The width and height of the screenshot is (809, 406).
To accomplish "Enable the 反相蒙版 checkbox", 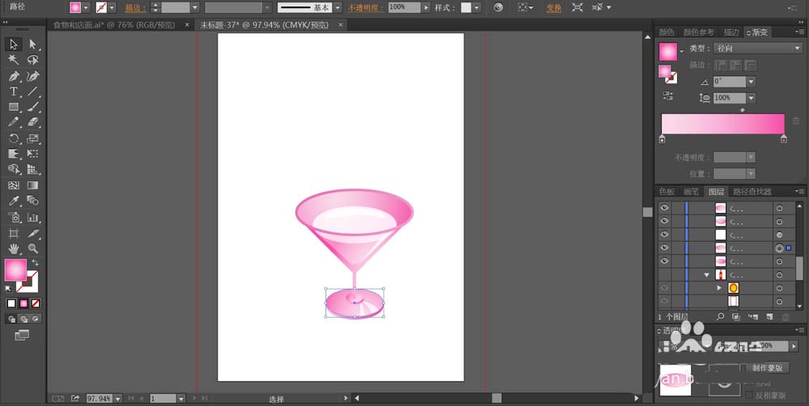I will pyautogui.click(x=750, y=395).
